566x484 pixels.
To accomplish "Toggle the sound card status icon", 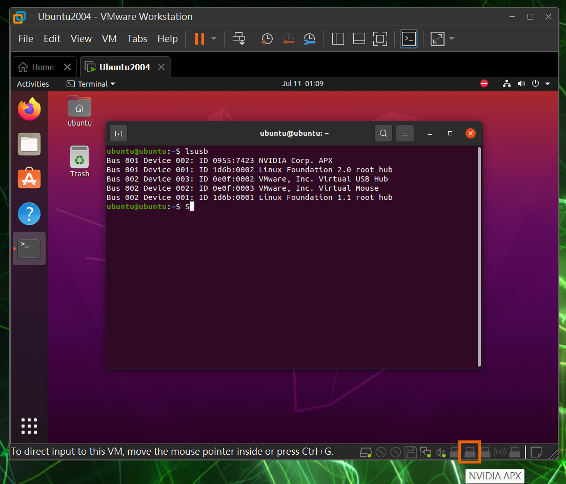I will pos(440,452).
